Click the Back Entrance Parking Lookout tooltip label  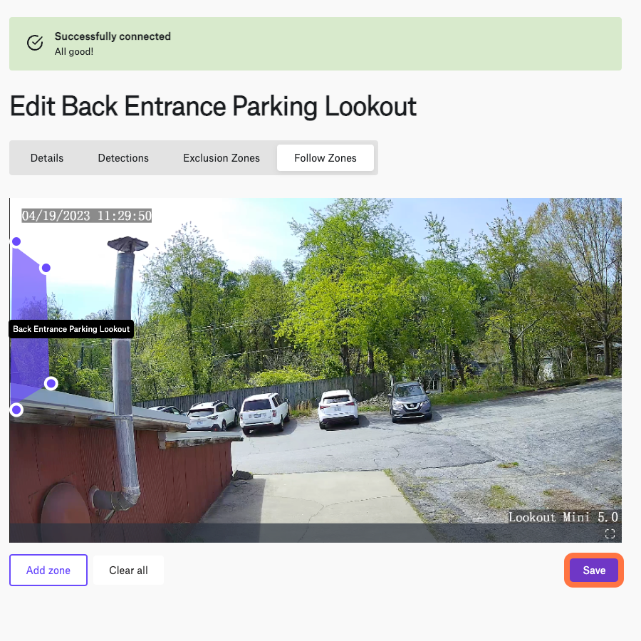click(x=71, y=328)
